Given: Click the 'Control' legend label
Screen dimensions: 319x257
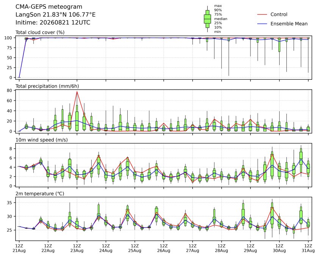Looking at the screenshot, I should pyautogui.click(x=279, y=14).
